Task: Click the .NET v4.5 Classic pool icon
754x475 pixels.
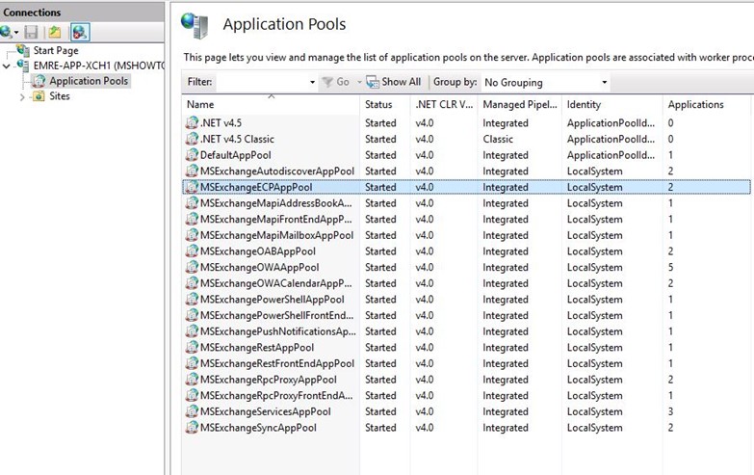Action: [192, 139]
